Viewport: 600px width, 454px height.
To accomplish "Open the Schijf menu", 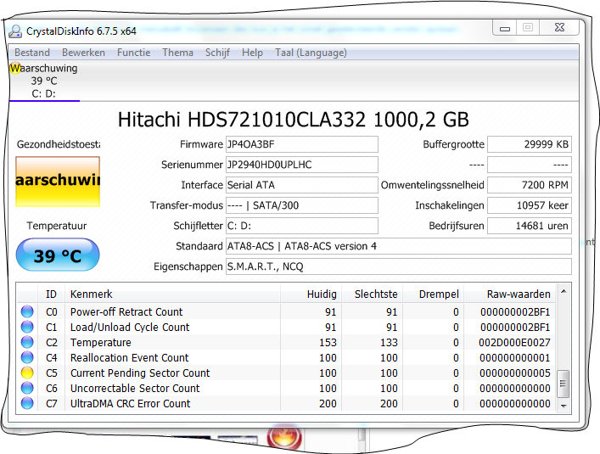I will click(217, 53).
